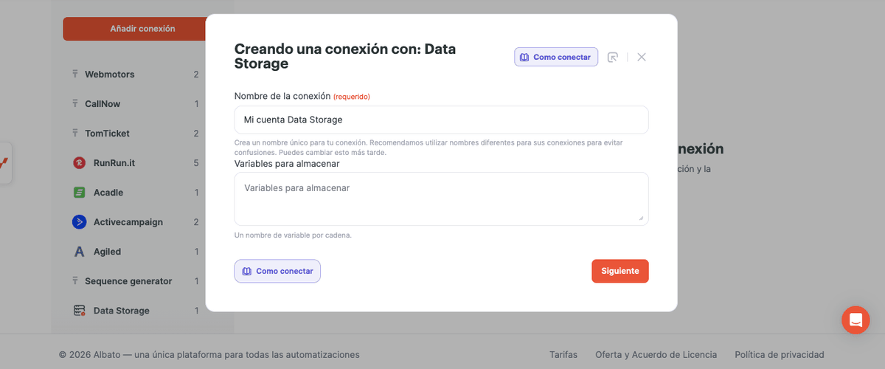
Task: Click the Data Storage database icon
Action: tap(79, 311)
